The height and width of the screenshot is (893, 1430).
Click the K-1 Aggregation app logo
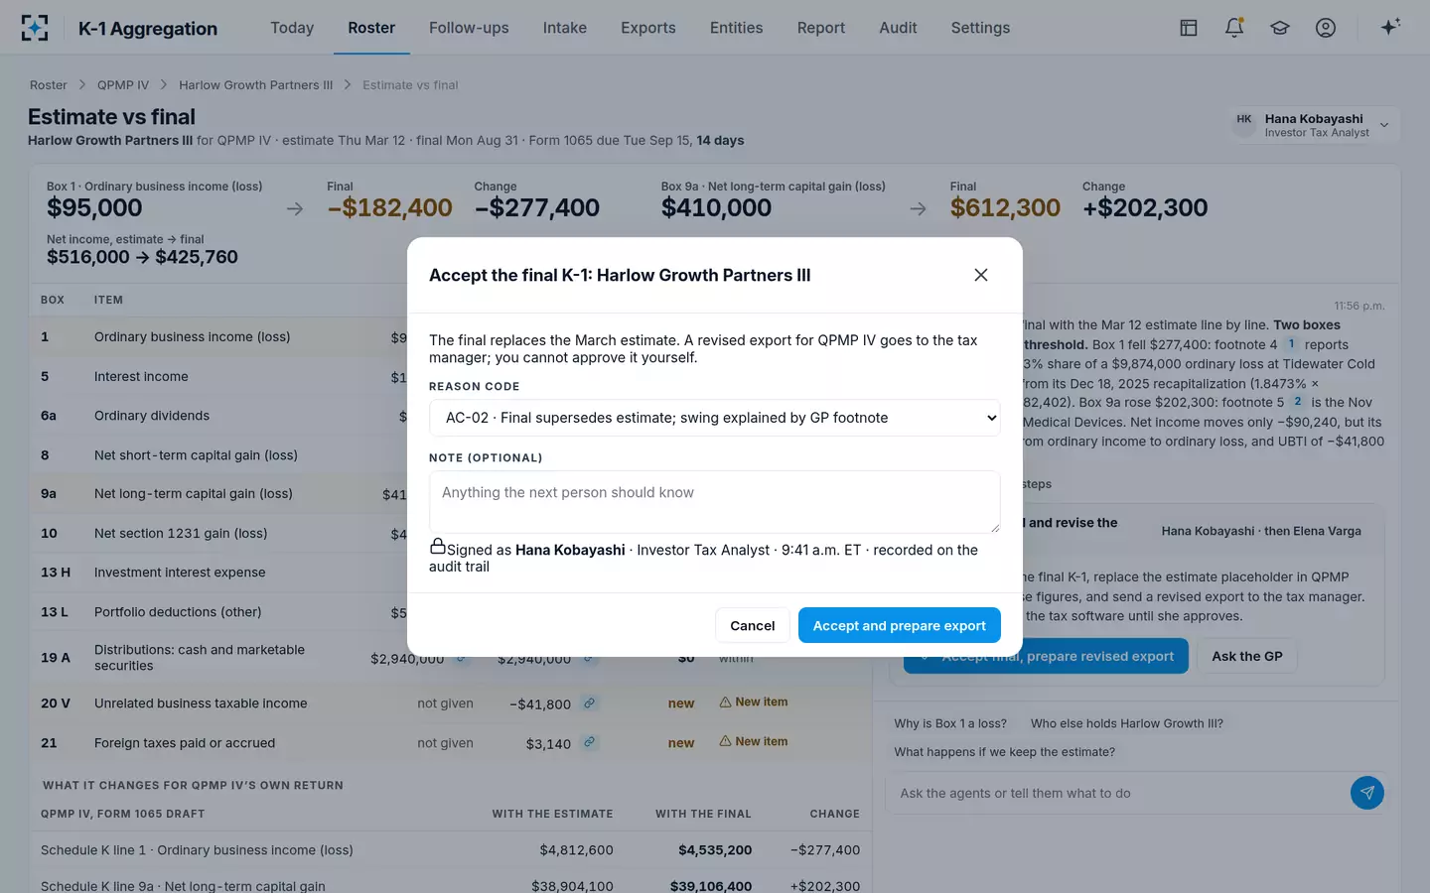pyautogui.click(x=35, y=28)
